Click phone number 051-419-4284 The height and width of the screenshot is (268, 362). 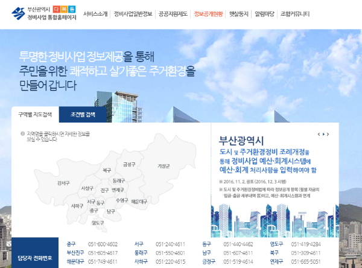(x=306, y=244)
